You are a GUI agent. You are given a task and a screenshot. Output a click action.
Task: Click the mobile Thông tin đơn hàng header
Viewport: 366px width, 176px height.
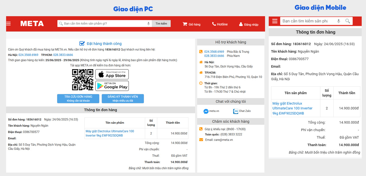point(315,32)
